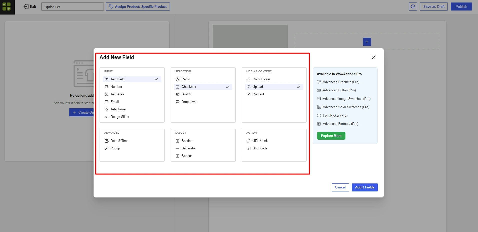Select the Color Picker field type
The width and height of the screenshot is (478, 232).
pyautogui.click(x=274, y=79)
